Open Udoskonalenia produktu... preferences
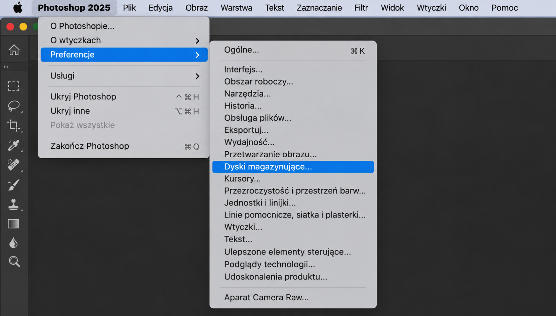Viewport: 556px width, 316px height. (293, 277)
